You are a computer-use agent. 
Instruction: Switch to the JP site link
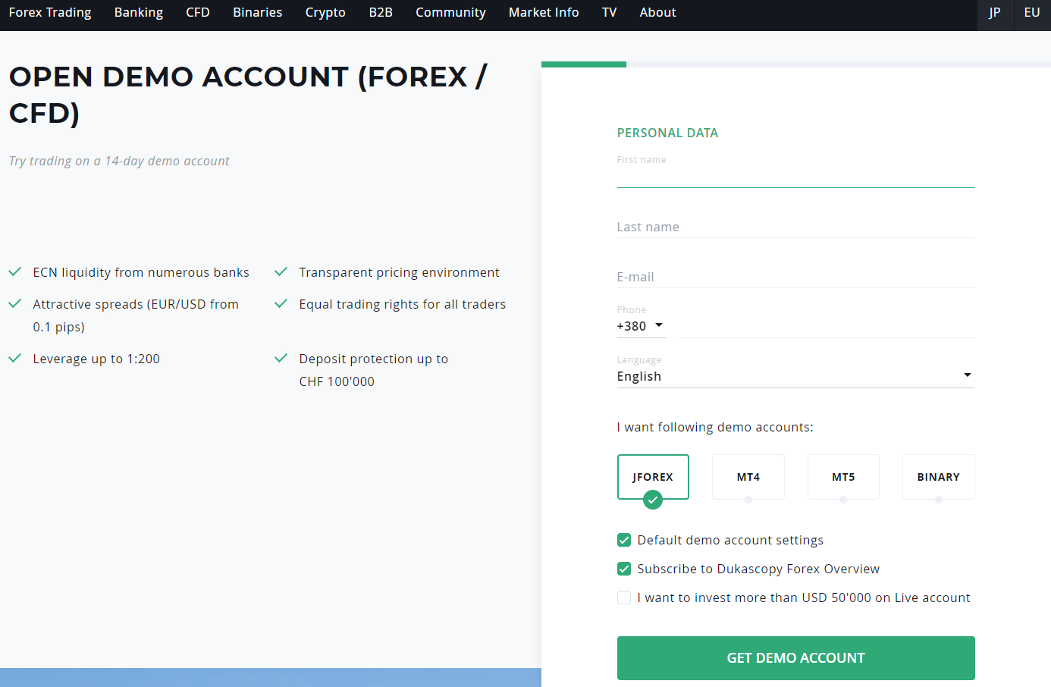coord(995,13)
